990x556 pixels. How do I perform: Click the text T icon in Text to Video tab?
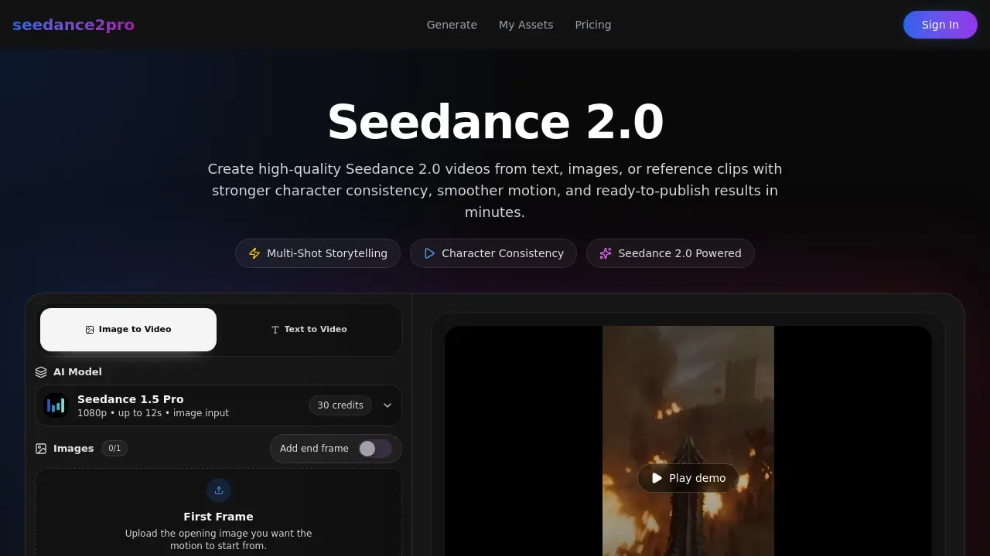coord(275,330)
